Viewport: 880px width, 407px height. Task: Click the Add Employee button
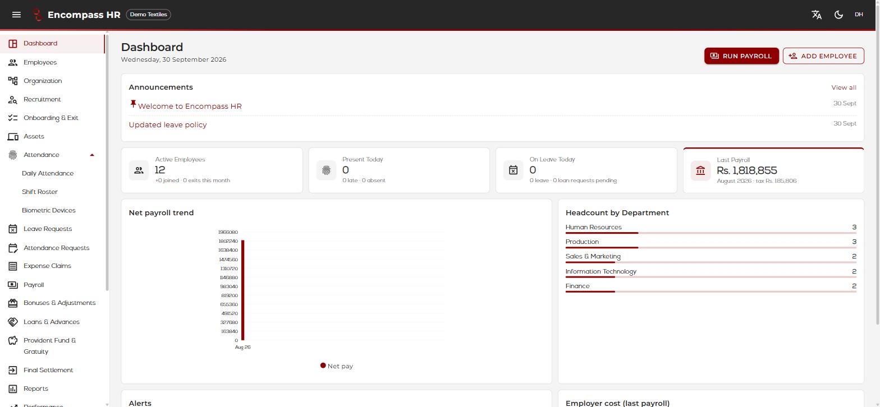[x=823, y=56]
